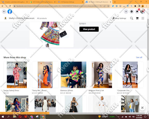Image resolution: width=149 pixels, height=119 pixels.
Task: Open the Fancy Me Dress thumbnail
Action: (x=45, y=75)
